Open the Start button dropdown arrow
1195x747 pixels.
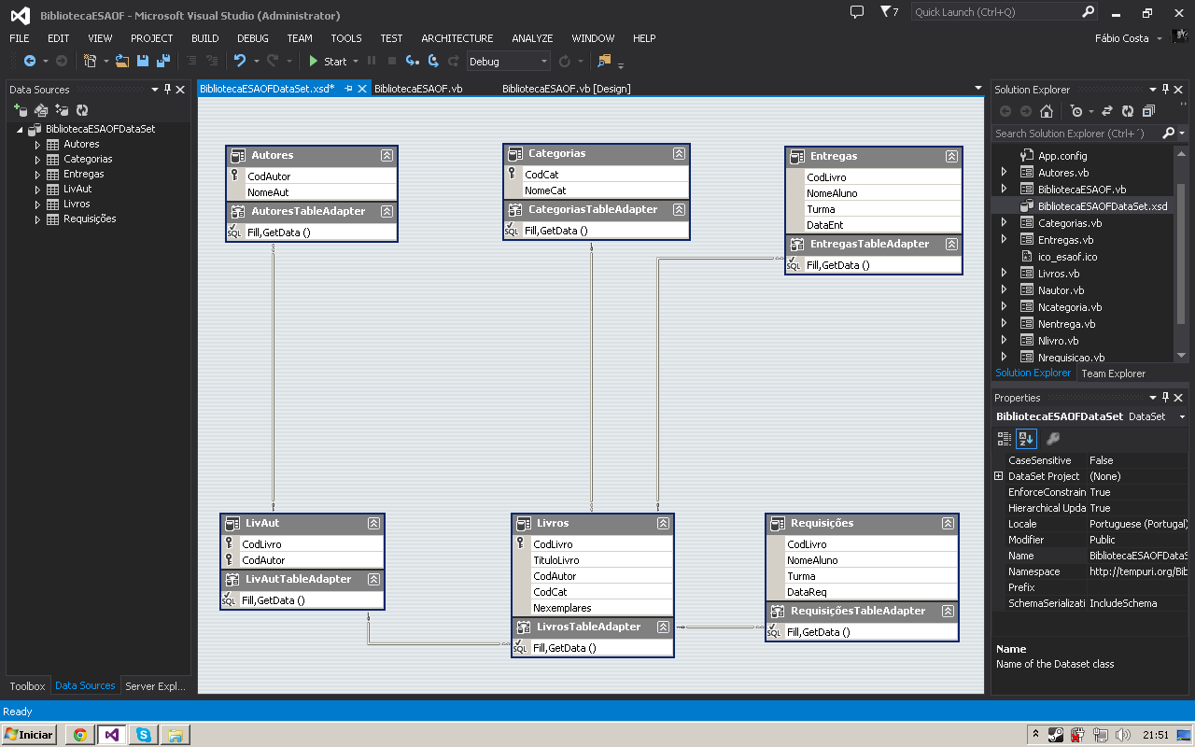click(x=356, y=62)
